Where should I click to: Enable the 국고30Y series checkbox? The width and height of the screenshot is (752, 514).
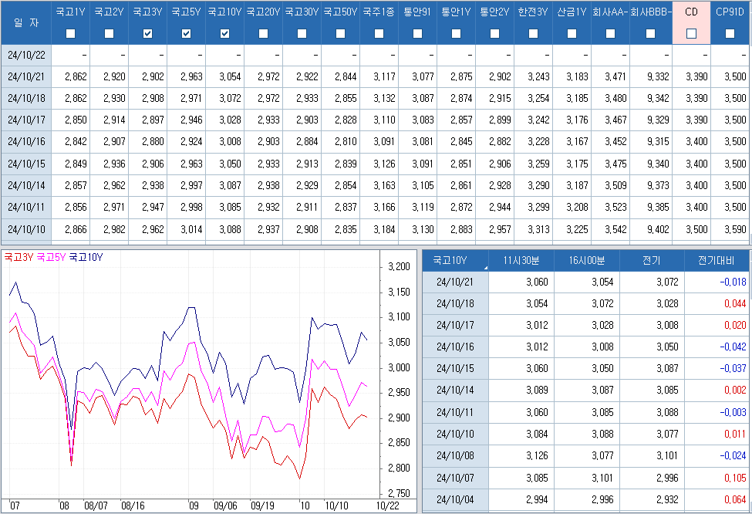click(302, 33)
